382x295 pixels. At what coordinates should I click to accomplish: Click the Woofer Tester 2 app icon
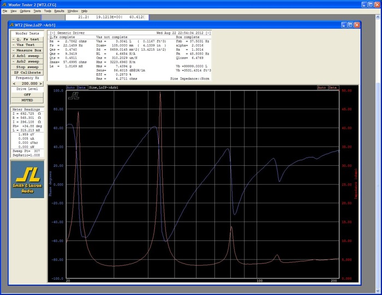4,4
